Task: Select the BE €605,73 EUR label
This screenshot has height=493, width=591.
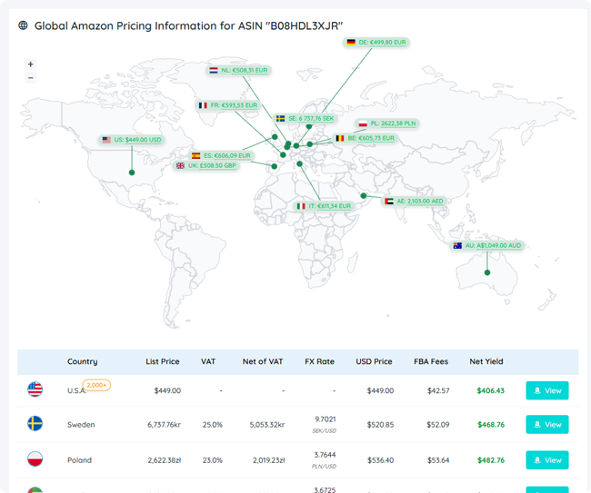Action: (365, 138)
